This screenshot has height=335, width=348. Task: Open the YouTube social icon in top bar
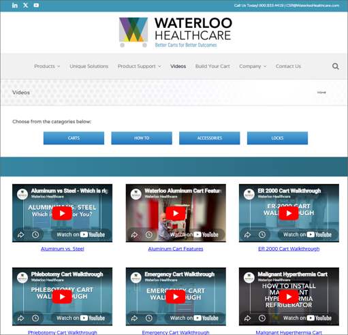(36, 5)
